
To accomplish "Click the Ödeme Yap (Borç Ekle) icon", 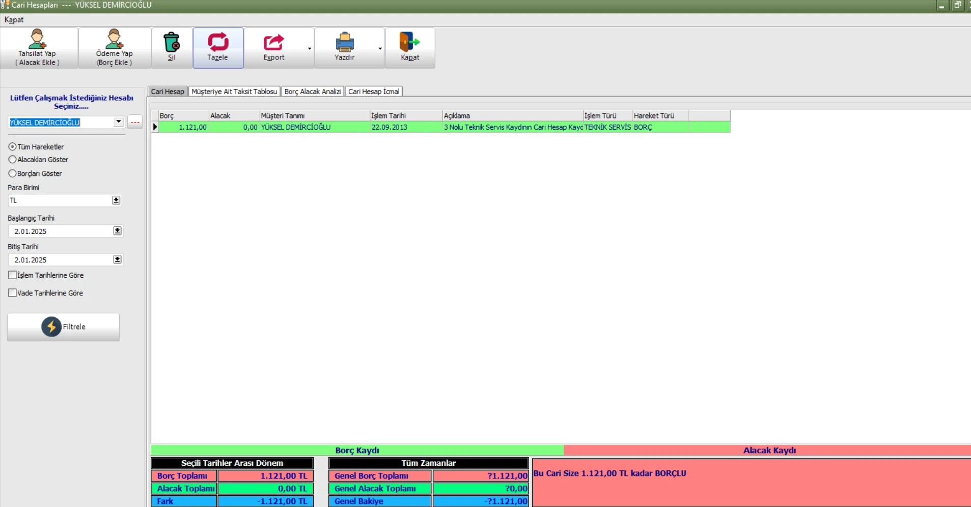I will pyautogui.click(x=114, y=39).
